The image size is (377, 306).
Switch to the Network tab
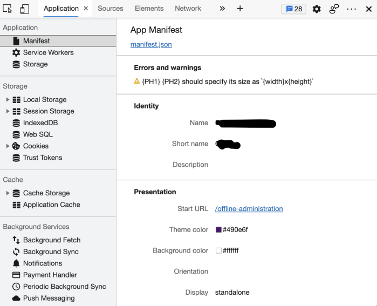[188, 9]
